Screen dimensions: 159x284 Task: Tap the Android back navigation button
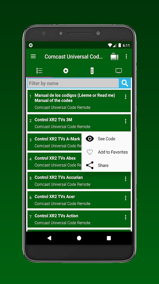click(49, 238)
